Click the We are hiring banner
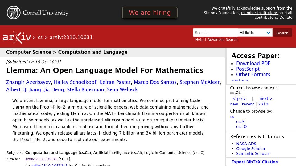 150,13
